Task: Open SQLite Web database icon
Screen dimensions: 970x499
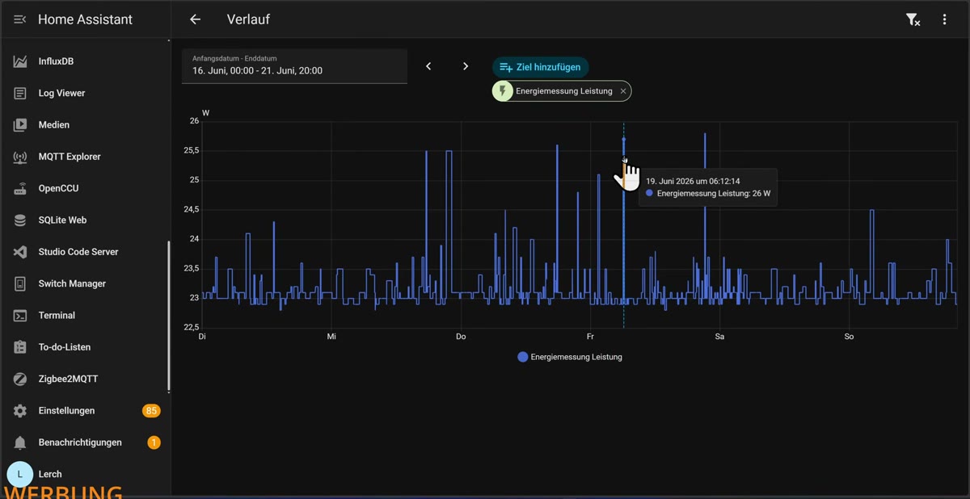Action: coord(20,220)
